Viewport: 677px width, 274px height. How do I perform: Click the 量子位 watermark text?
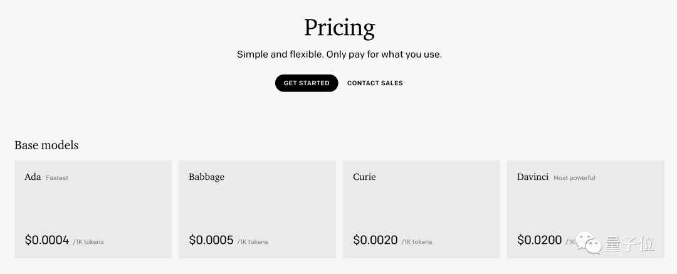pos(629,244)
